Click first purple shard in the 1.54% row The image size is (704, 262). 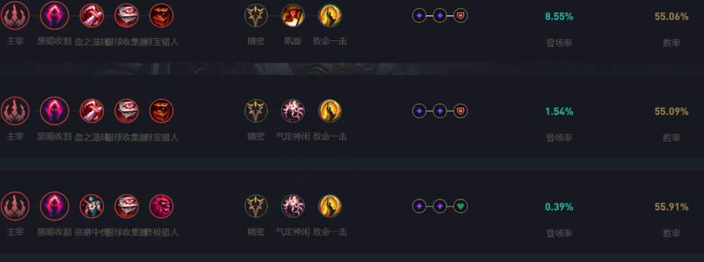coord(419,111)
